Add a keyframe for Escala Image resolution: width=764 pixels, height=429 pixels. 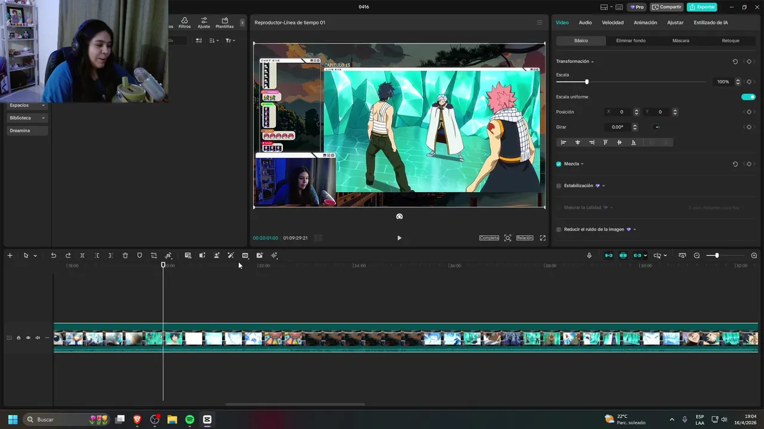point(749,82)
